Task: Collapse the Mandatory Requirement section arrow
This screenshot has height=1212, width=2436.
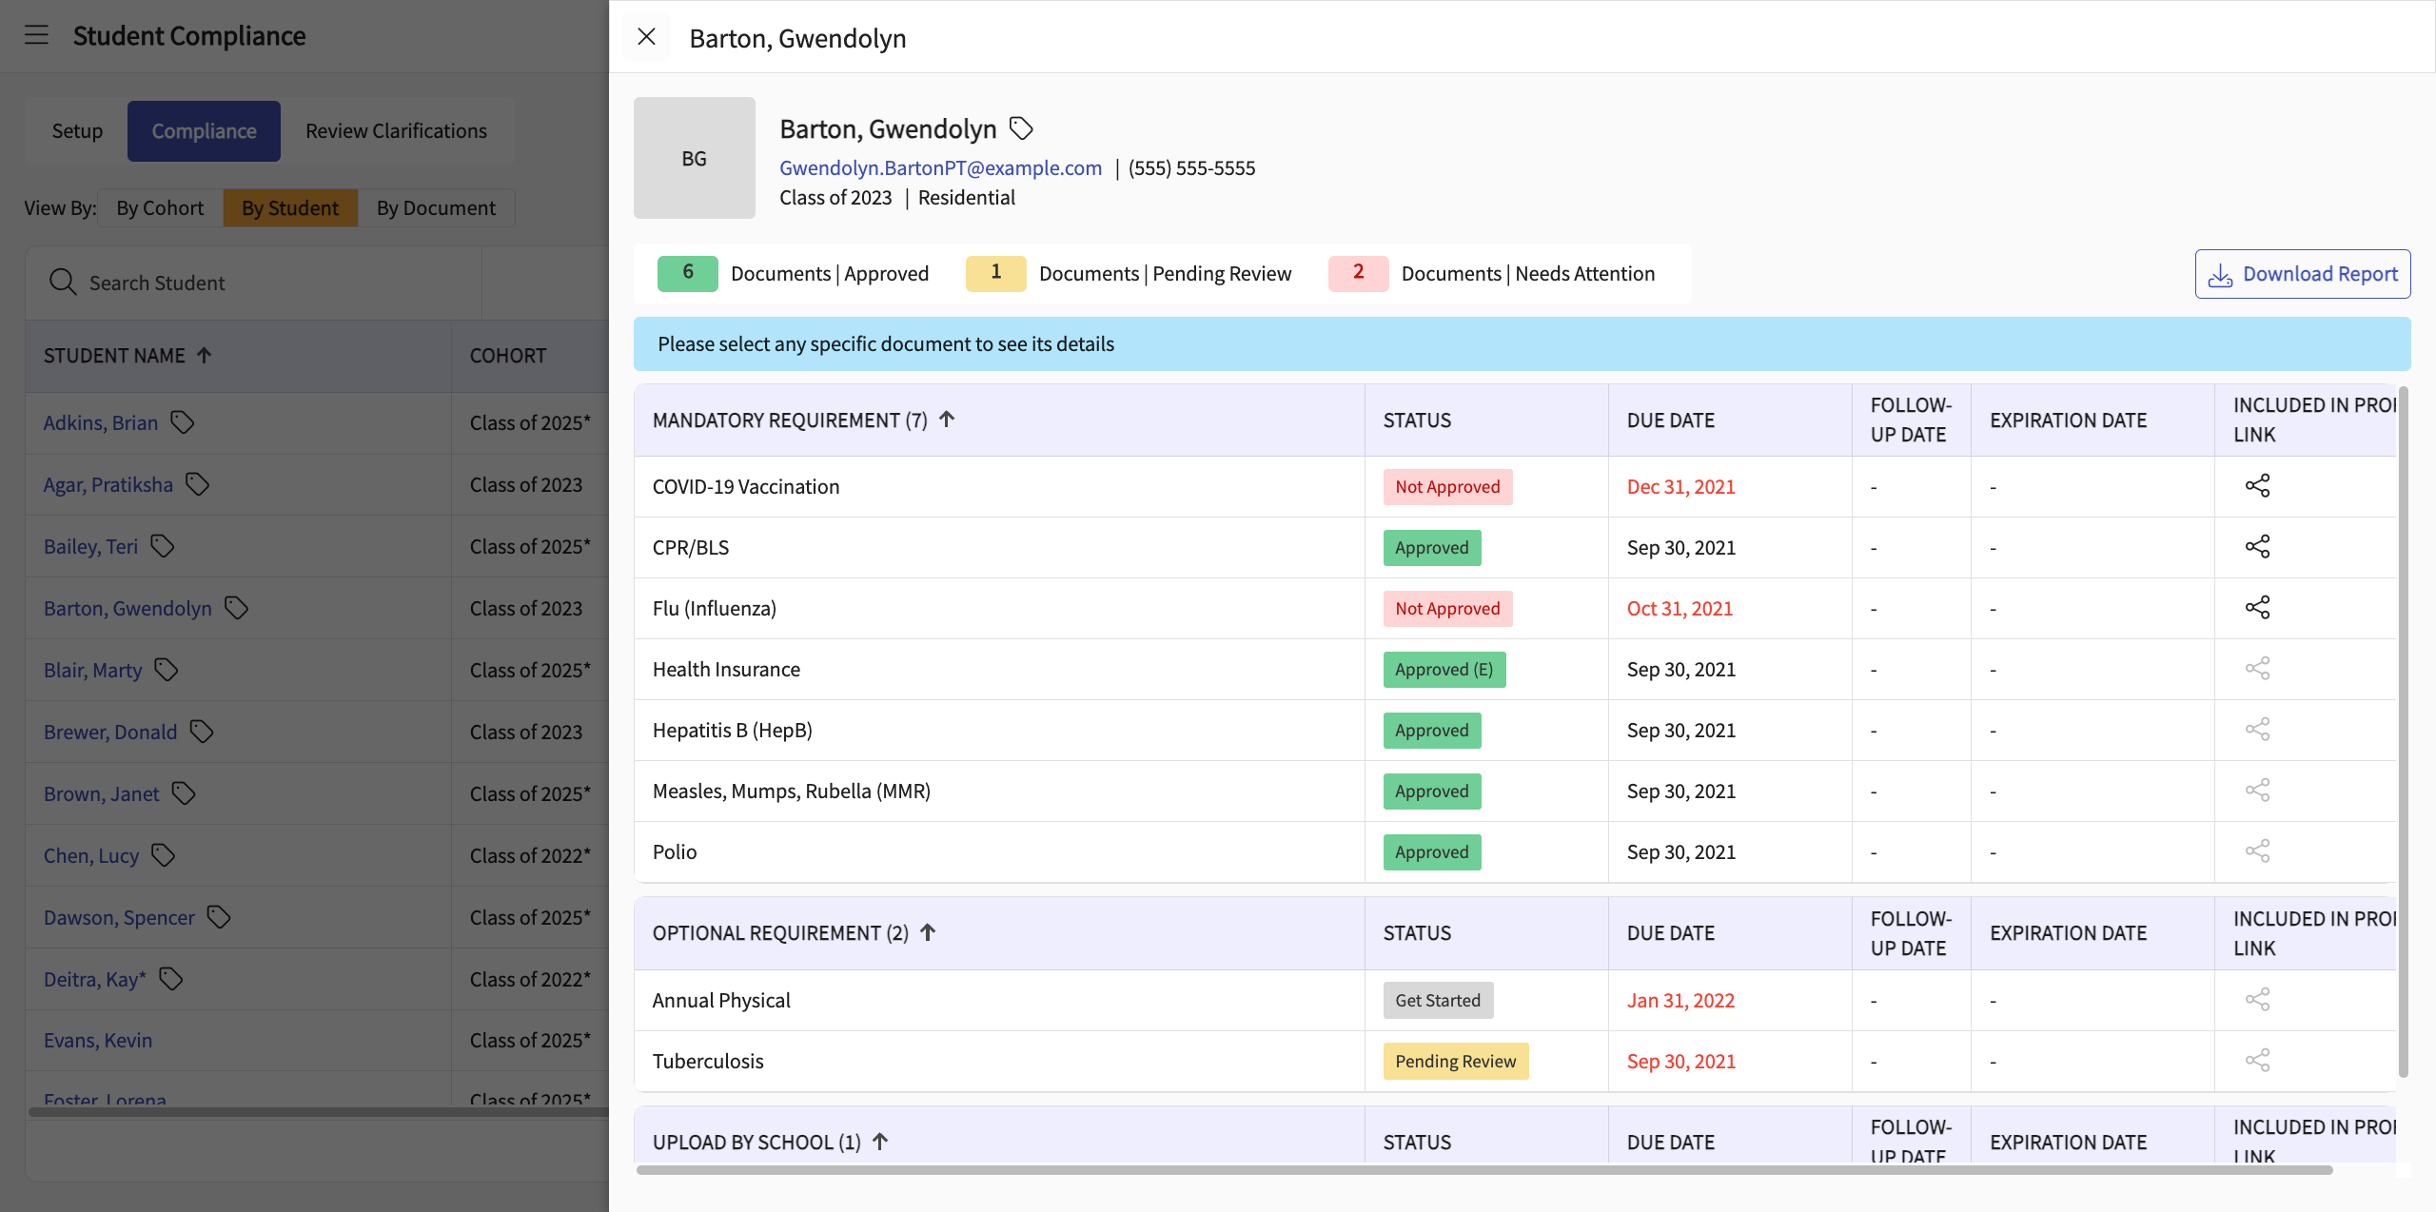Action: (x=947, y=420)
